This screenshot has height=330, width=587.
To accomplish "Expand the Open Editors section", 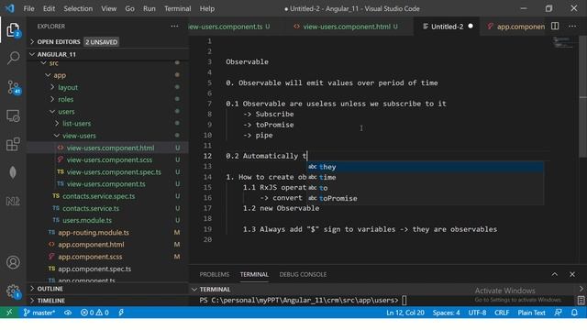I will coord(107,42).
